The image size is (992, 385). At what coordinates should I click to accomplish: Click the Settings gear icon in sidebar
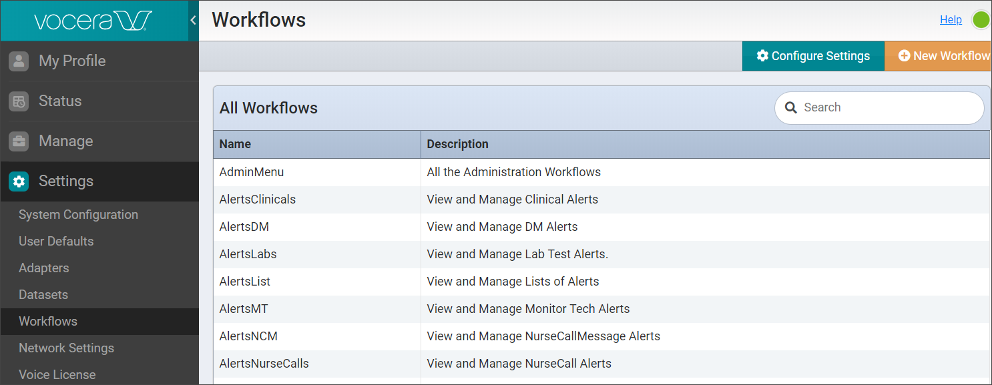pyautogui.click(x=18, y=181)
